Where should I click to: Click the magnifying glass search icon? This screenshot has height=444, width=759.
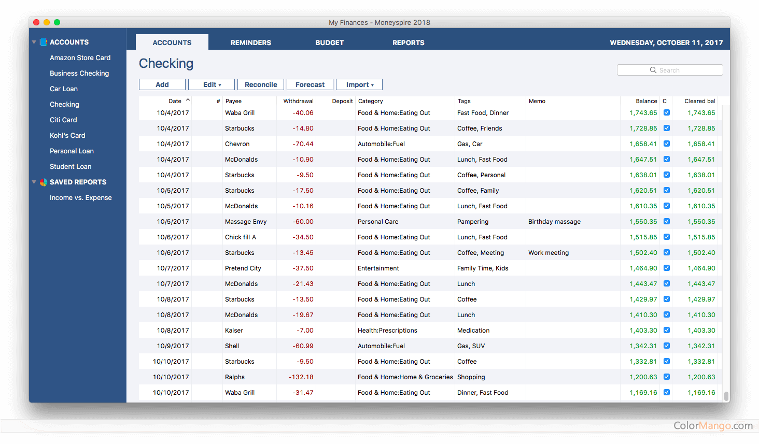pos(653,70)
